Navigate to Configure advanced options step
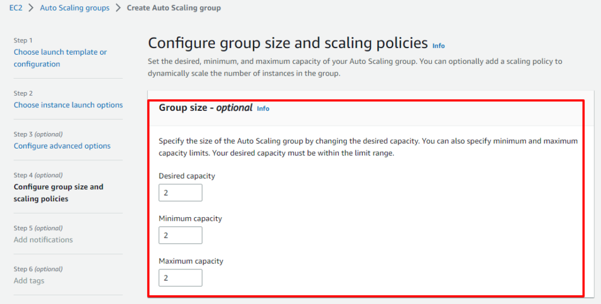Image resolution: width=601 pixels, height=304 pixels. click(62, 146)
